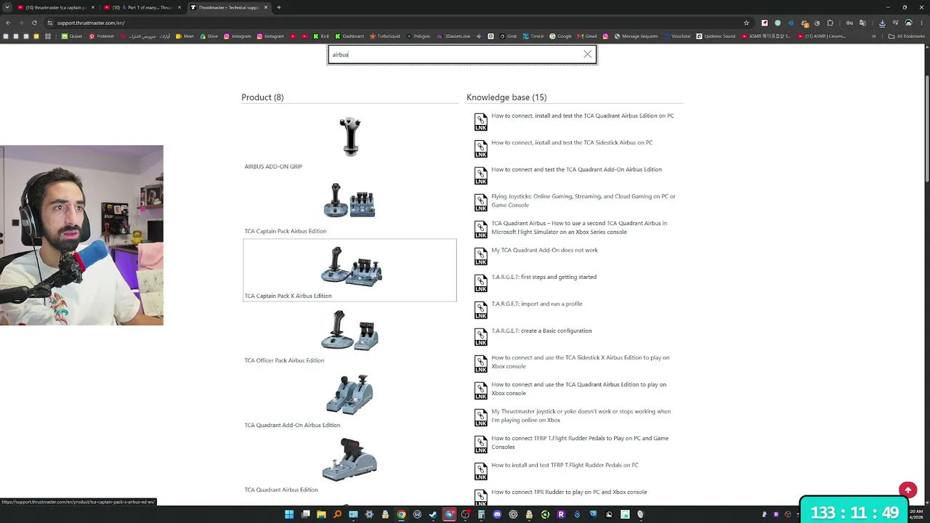Open the Chrome extensions puzzle icon
The image size is (930, 523).
click(830, 23)
